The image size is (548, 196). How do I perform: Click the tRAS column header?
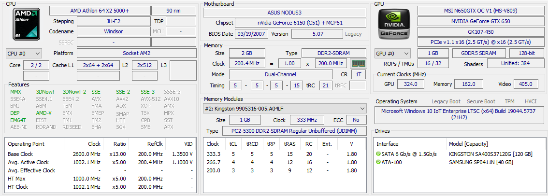[290, 144]
